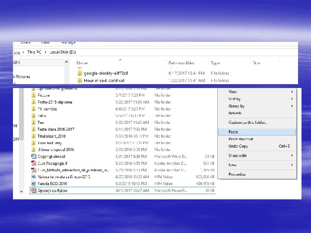
Task: Click the PDF icon of Curs_Metode_interactive file
Action: 34,170
